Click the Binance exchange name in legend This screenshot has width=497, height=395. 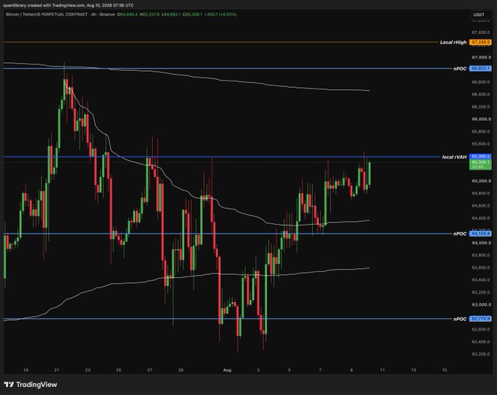pyautogui.click(x=107, y=15)
